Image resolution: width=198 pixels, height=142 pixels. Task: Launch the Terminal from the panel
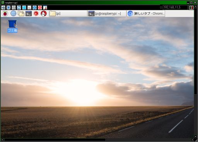tap(29, 13)
